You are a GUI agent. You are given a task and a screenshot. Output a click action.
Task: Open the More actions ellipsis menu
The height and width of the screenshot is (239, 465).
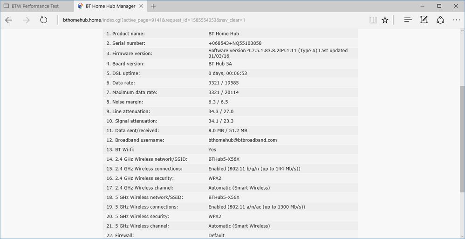(x=457, y=20)
